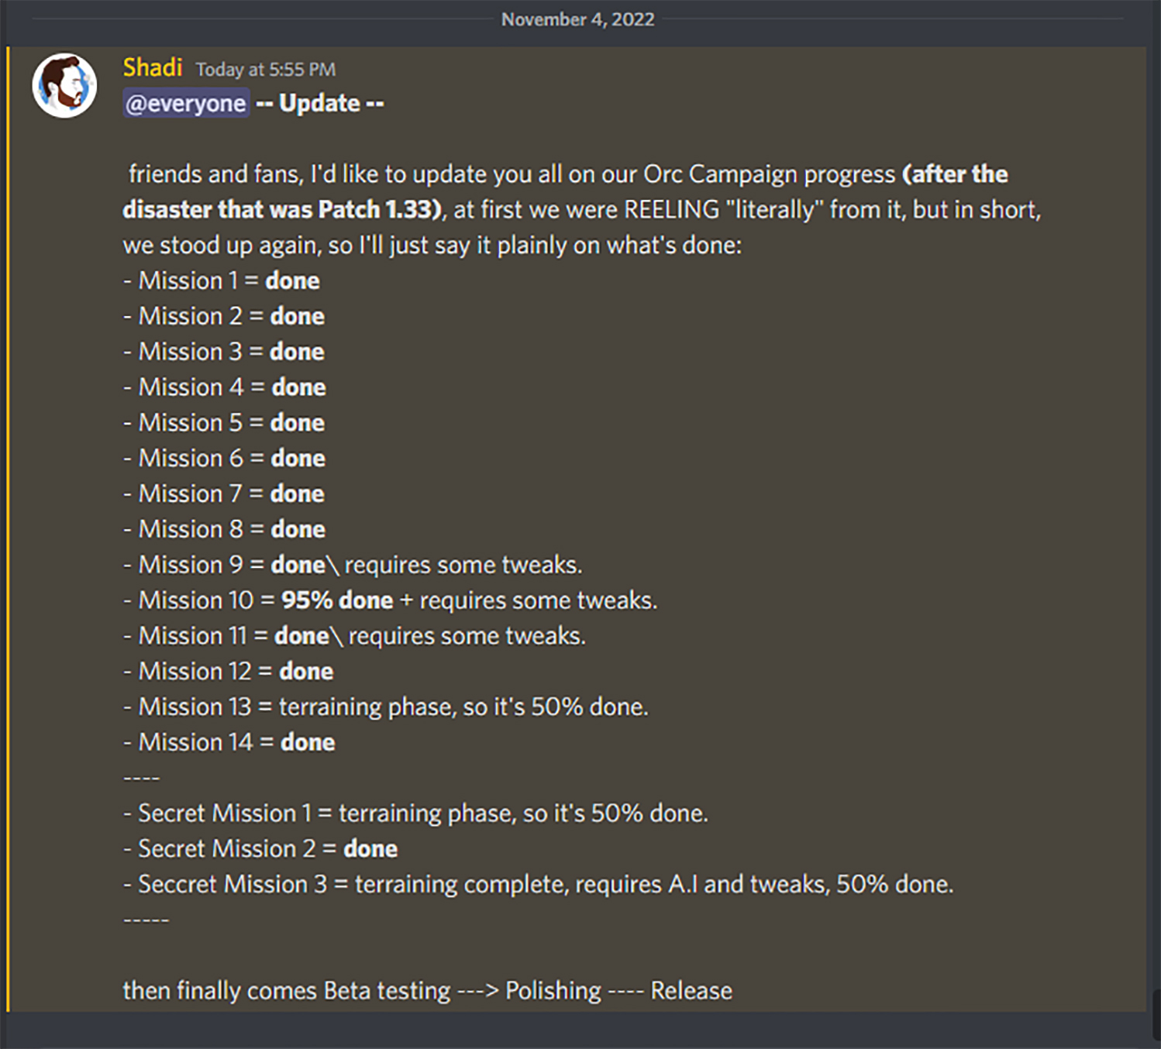The width and height of the screenshot is (1161, 1049).
Task: Click the Mission 14 = done line
Action: 229,742
